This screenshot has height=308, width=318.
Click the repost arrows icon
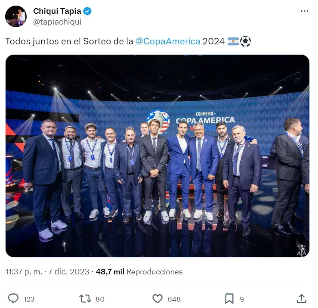85,299
